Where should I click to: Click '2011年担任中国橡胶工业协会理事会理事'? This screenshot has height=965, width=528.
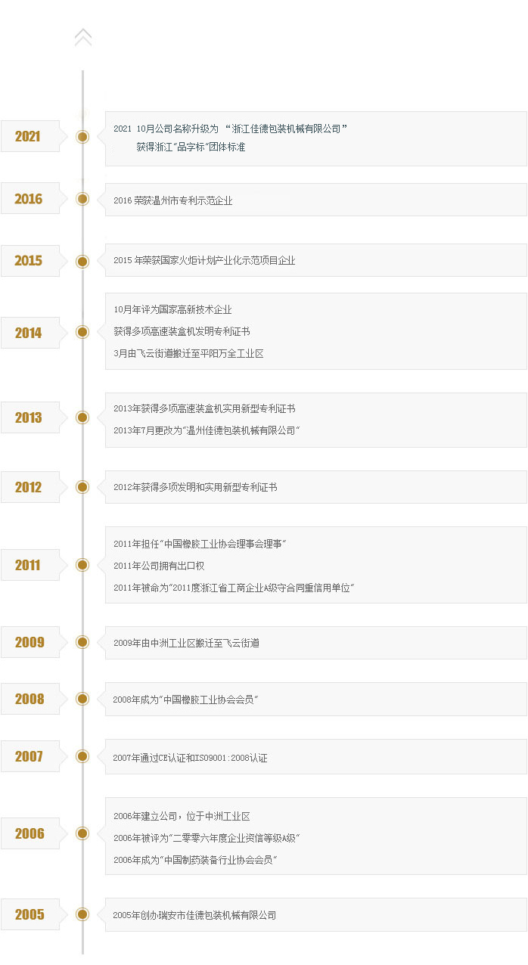click(x=200, y=544)
